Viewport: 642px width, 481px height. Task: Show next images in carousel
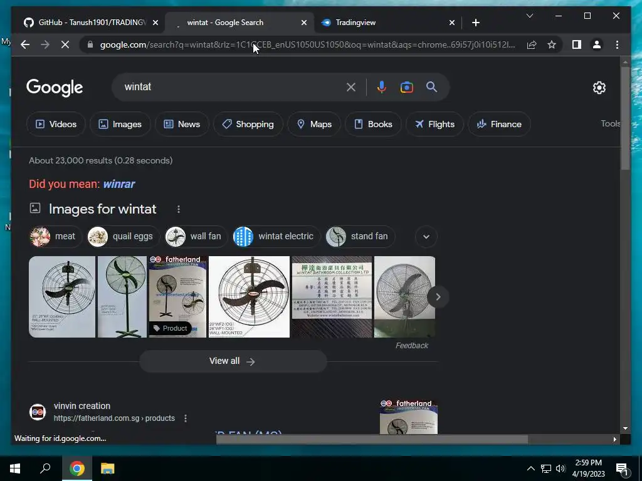pyautogui.click(x=438, y=297)
